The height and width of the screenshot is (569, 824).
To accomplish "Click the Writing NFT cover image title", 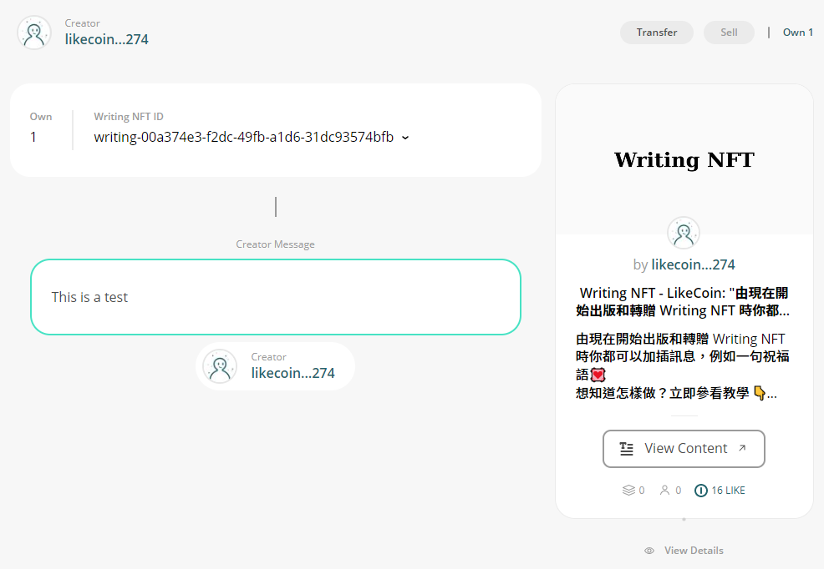I will click(x=684, y=159).
